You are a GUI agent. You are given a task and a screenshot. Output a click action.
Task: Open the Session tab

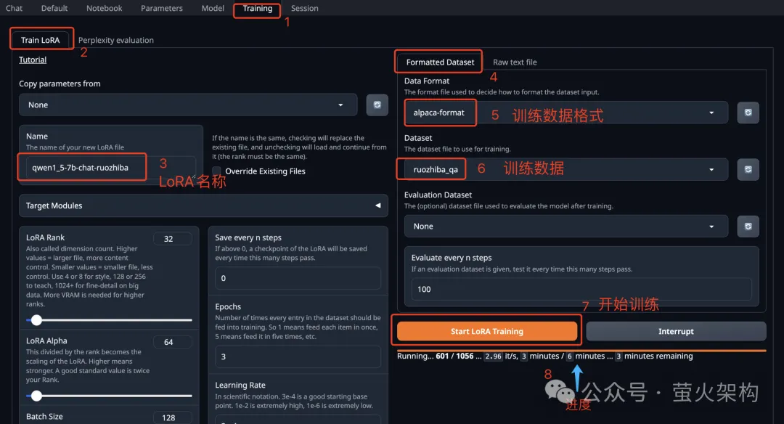coord(304,8)
